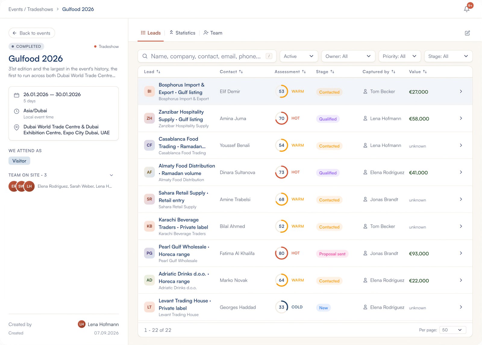Open the Levant Trading House row chevron
The image size is (482, 345).
coord(461,307)
